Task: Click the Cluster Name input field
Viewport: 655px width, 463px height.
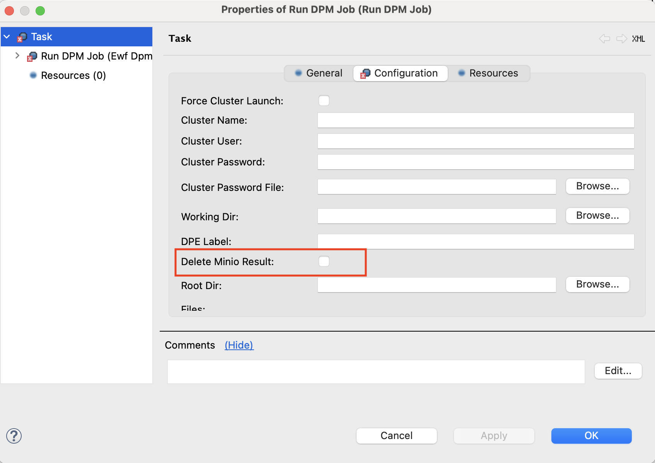Action: 476,120
